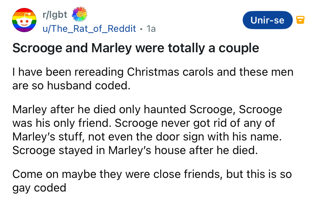
Task: Click the line starting "Scrooge stayed in Marley's house"
Action: coord(135,150)
